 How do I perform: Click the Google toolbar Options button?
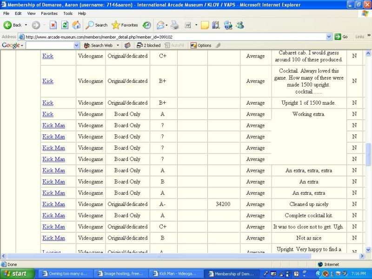click(x=201, y=46)
